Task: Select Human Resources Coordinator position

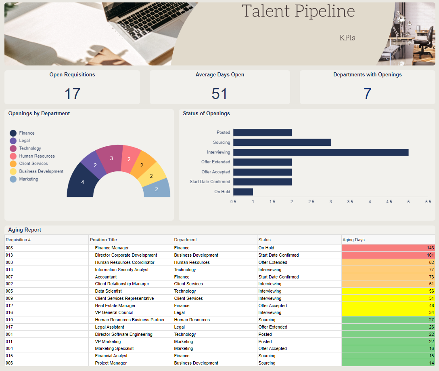Action: 125,262
